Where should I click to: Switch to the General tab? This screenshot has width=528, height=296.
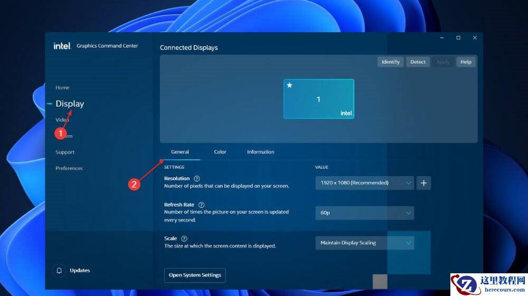pos(180,152)
